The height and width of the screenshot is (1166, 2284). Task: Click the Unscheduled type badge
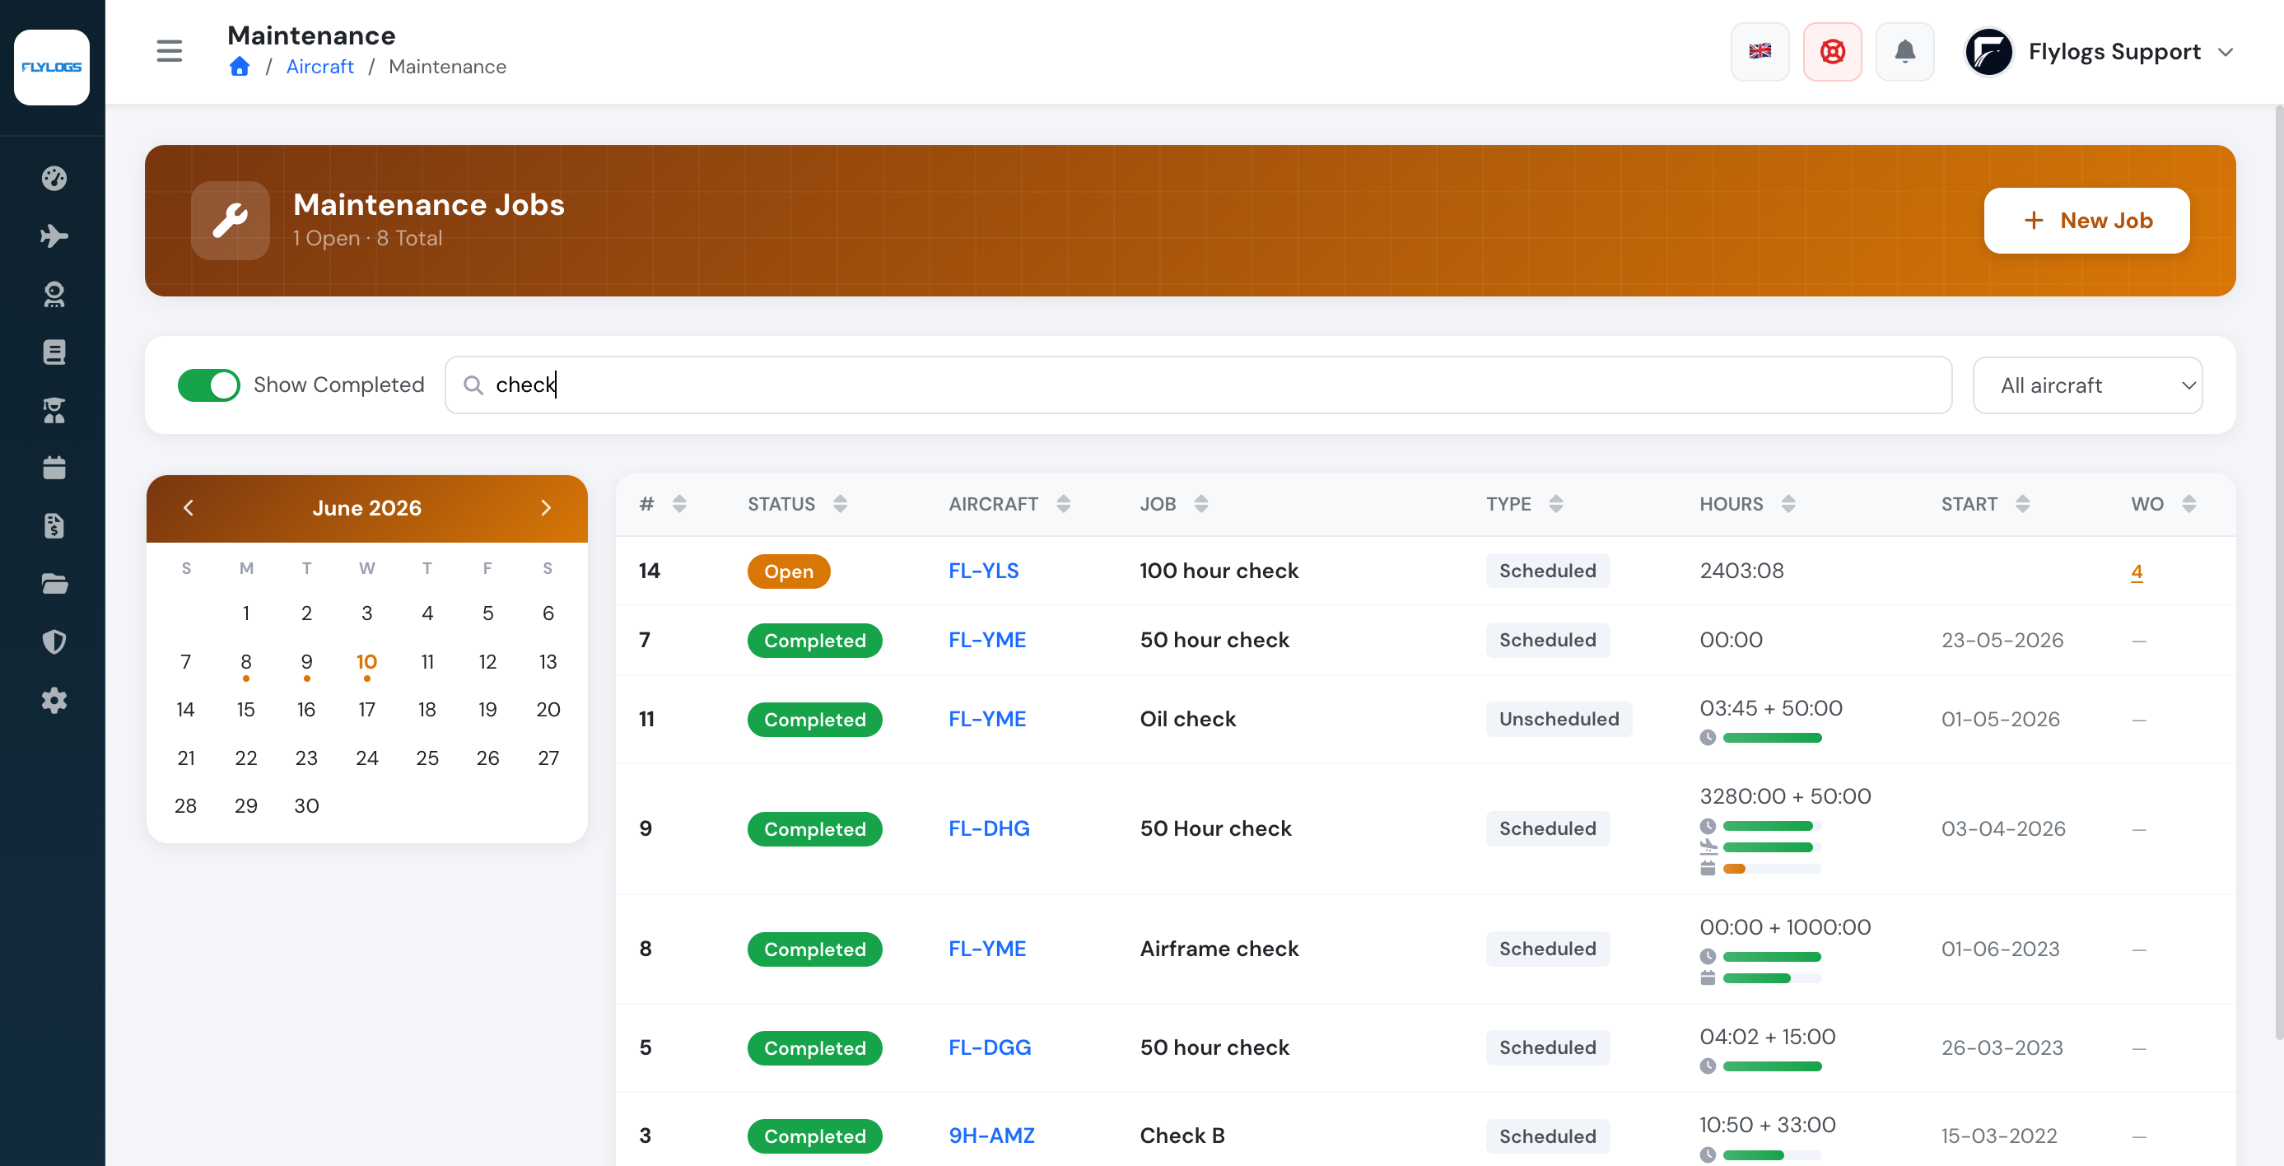(1558, 719)
